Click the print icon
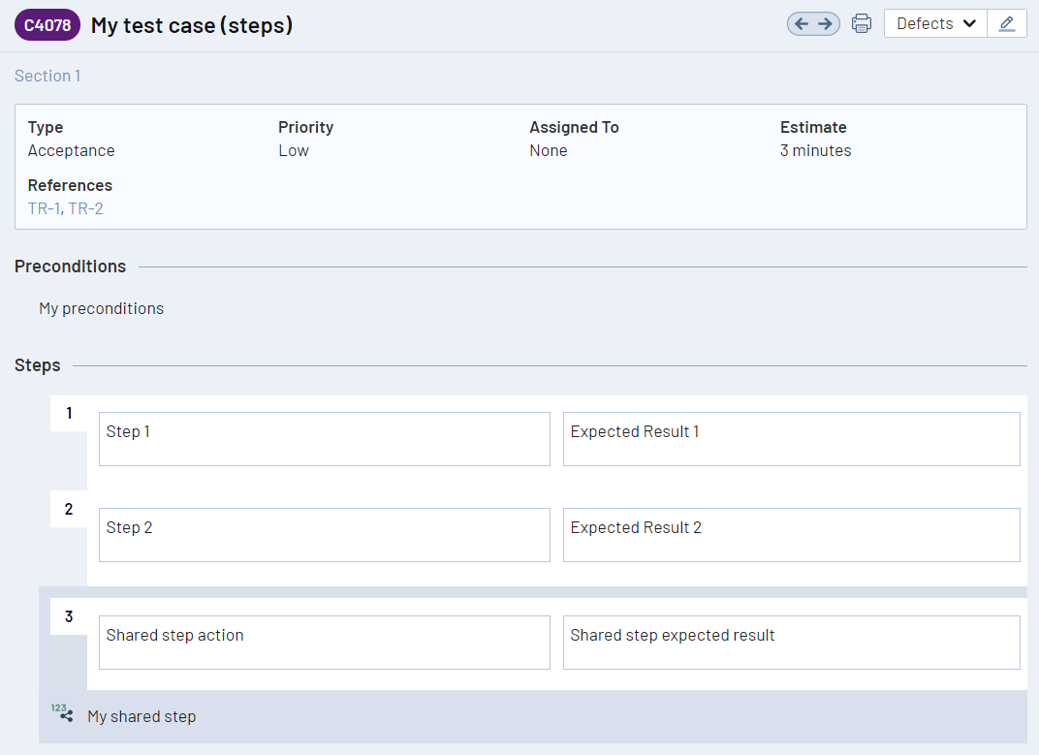 862,24
